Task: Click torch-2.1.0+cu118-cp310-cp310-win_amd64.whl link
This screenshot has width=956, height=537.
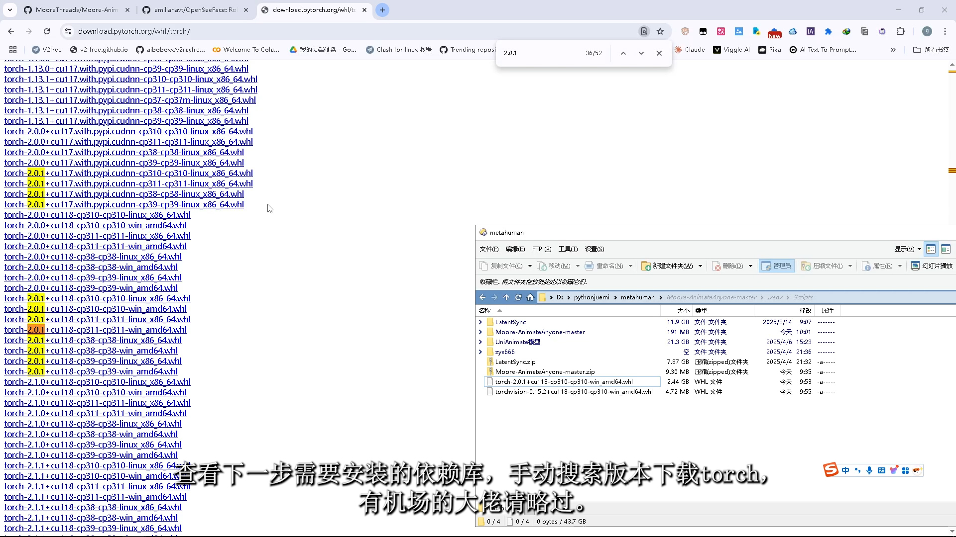Action: 95,392
